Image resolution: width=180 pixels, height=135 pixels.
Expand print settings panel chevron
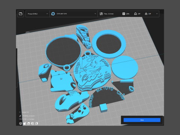[x=157, y=14]
